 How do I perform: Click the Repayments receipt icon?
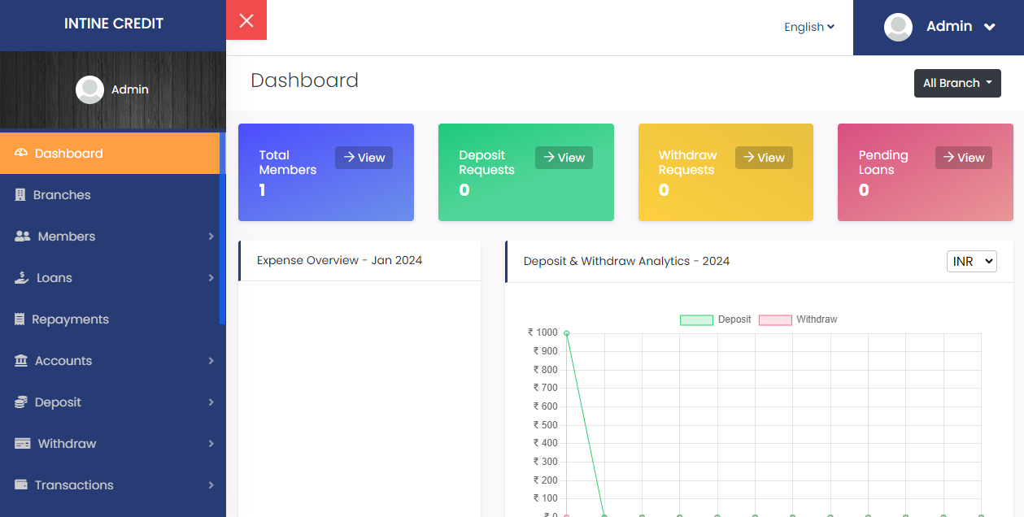(20, 319)
